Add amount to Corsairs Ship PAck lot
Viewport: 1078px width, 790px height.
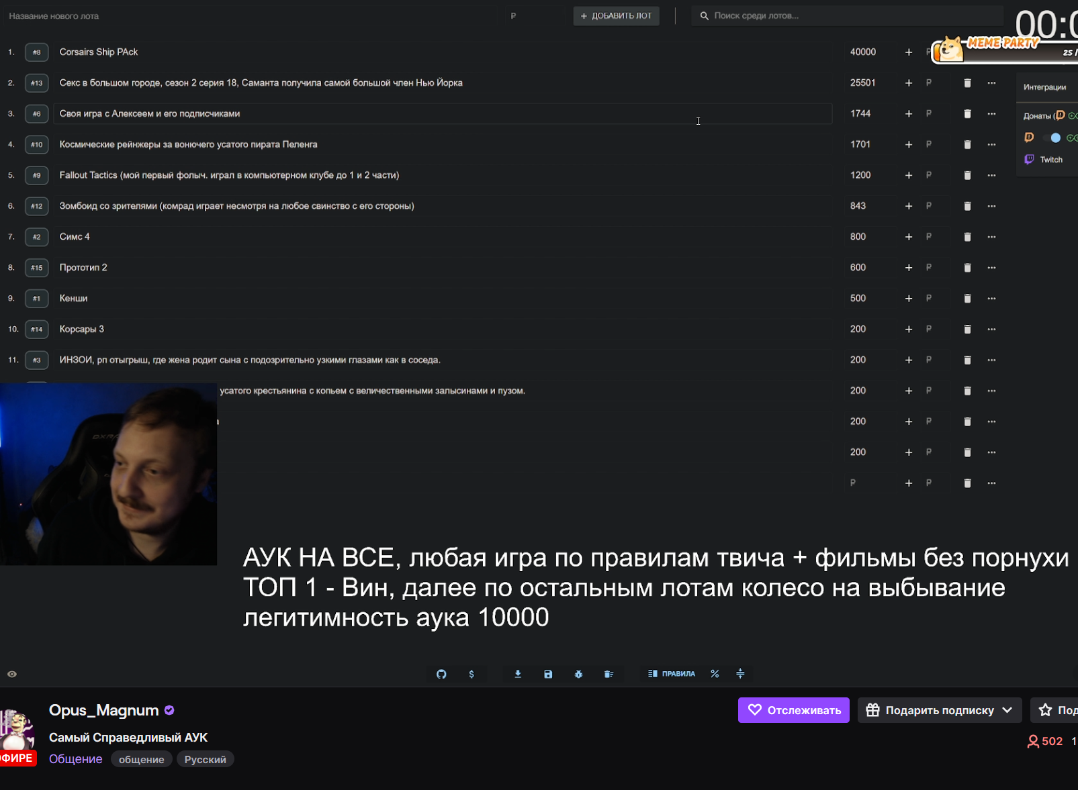coord(908,52)
